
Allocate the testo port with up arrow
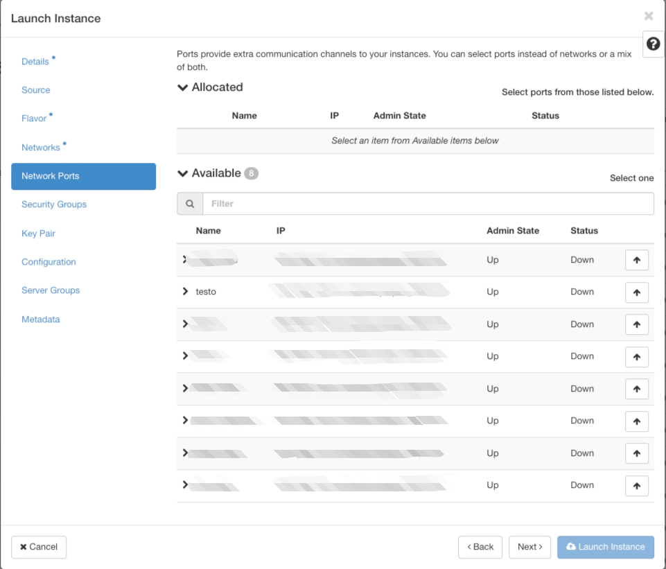636,292
